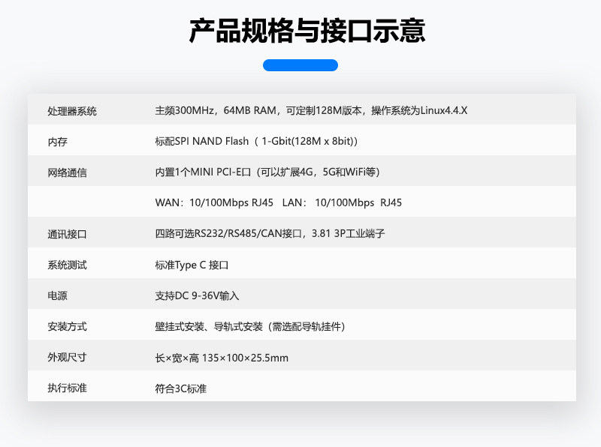Select the 通讯接口 row label
Viewport: 601px width, 447px height.
point(67,234)
